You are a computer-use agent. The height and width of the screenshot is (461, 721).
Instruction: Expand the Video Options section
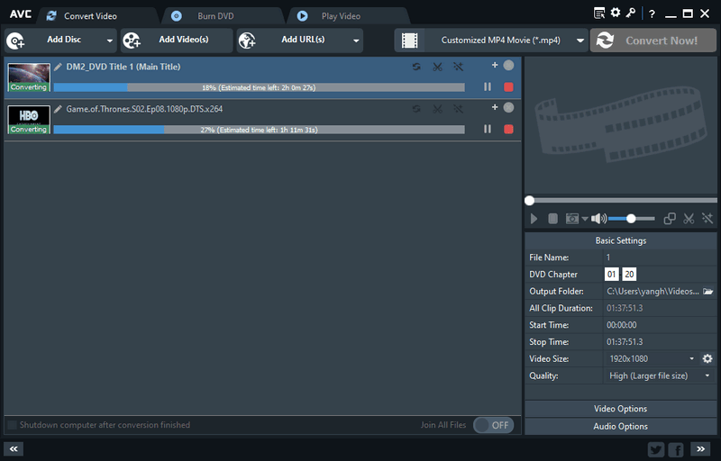pyautogui.click(x=620, y=409)
